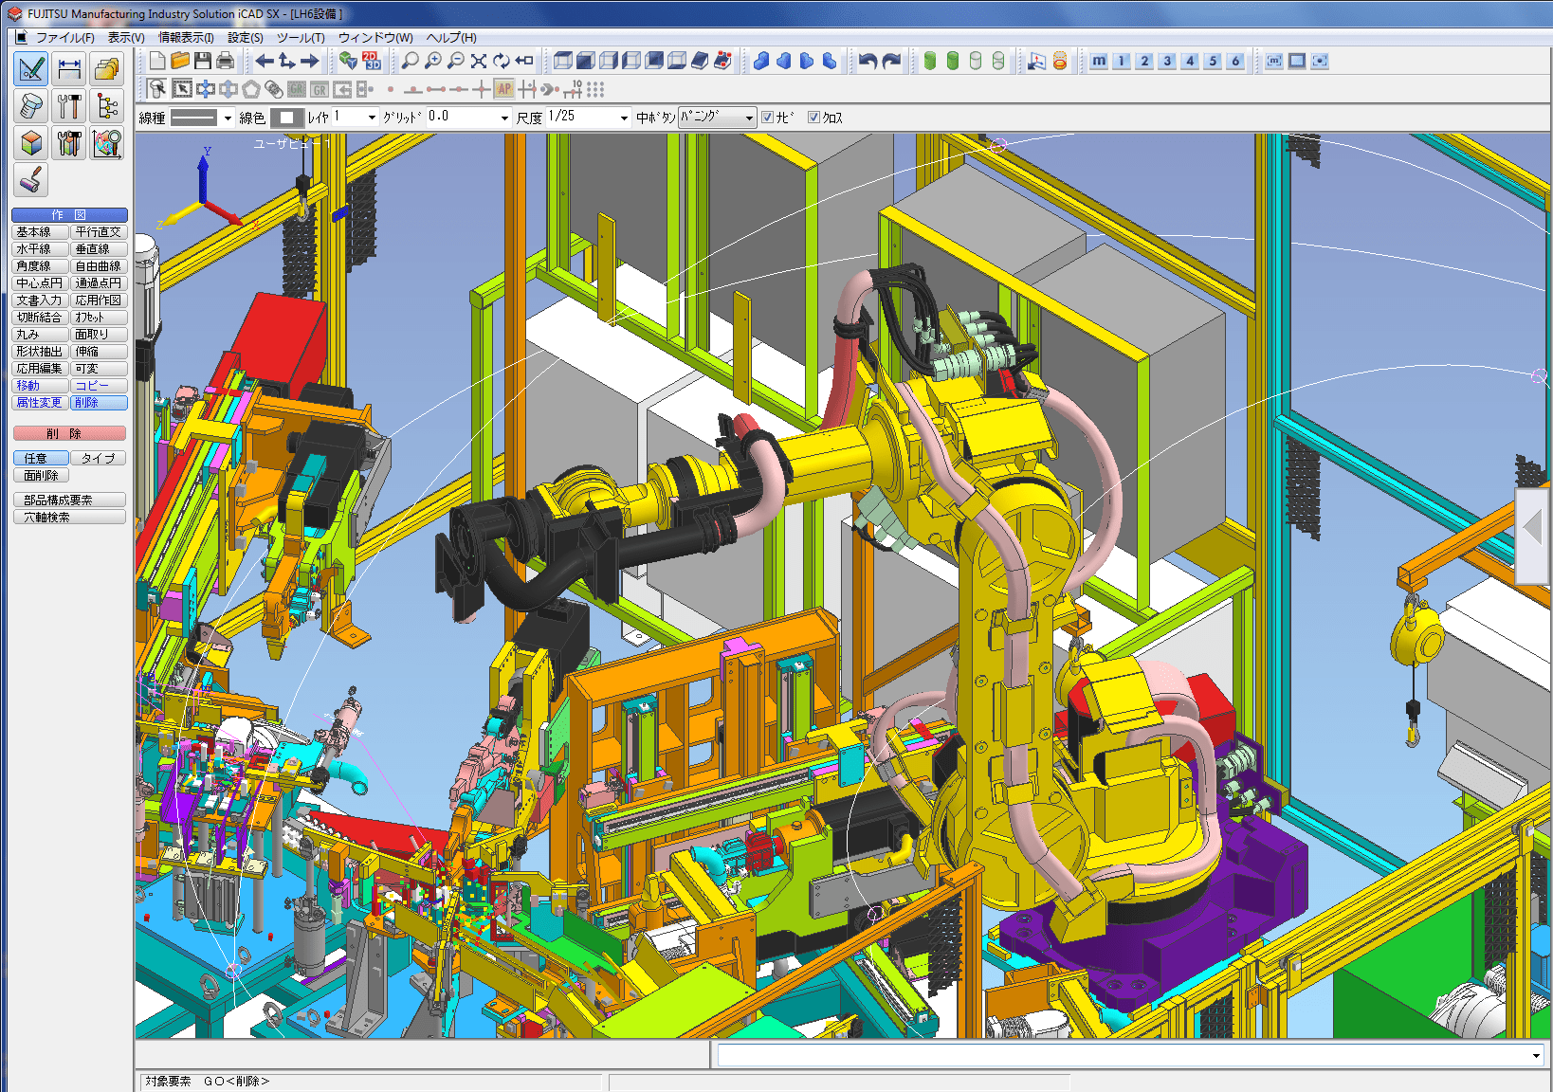Fit the view with the expand-arrows icon
This screenshot has width=1553, height=1092.
click(x=479, y=61)
